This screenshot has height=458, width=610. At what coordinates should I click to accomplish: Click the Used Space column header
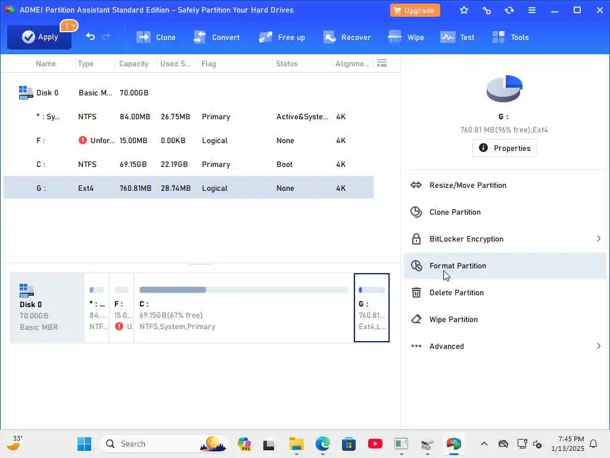[x=176, y=63]
